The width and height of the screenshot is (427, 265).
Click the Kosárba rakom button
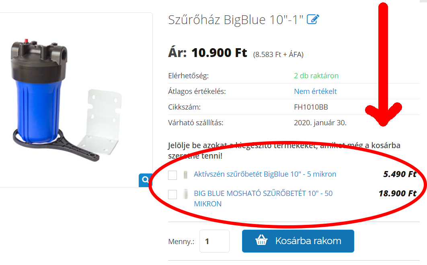(298, 241)
